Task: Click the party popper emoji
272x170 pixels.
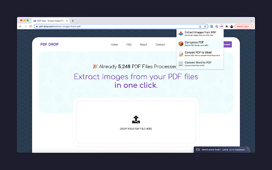Action: tap(95, 66)
